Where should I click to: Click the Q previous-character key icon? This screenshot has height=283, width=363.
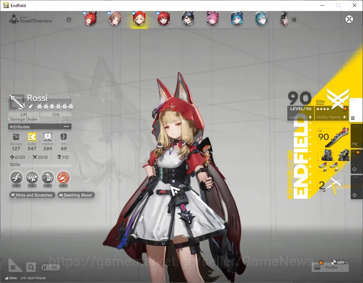coord(69,20)
